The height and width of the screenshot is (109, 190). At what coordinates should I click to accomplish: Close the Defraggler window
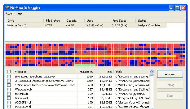coord(183,8)
